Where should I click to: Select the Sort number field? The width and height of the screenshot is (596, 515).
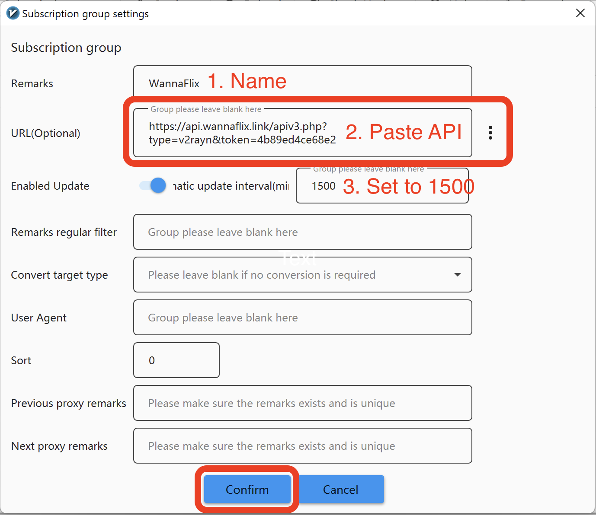(x=176, y=360)
